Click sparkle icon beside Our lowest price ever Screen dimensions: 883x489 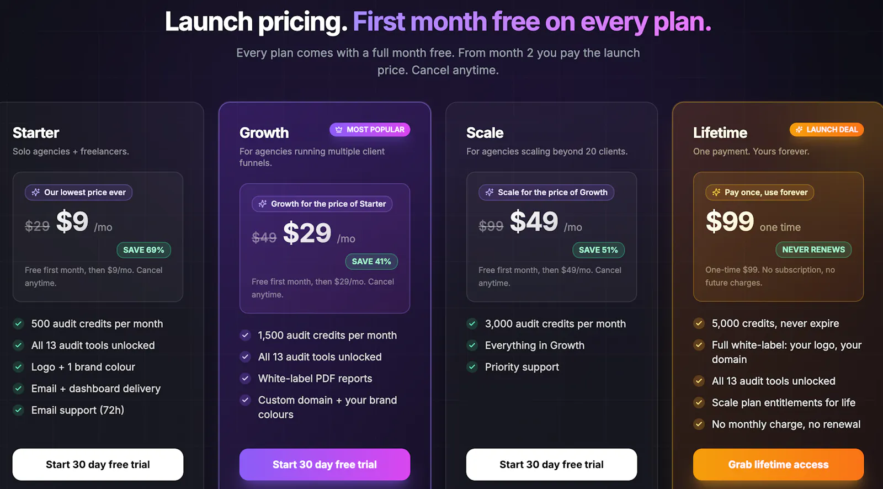(x=36, y=192)
